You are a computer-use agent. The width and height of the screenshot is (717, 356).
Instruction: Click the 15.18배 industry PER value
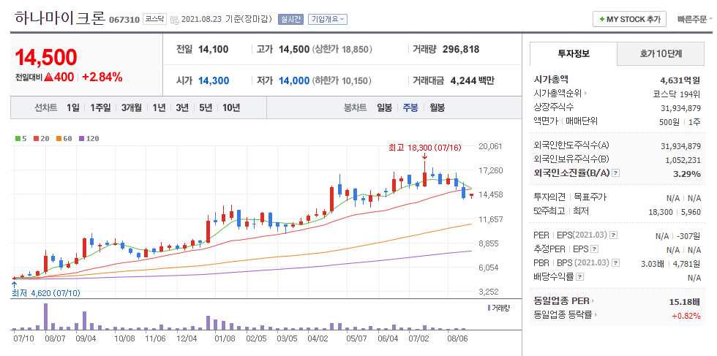click(685, 302)
